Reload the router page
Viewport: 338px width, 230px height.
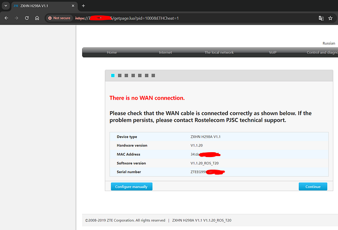point(27,18)
